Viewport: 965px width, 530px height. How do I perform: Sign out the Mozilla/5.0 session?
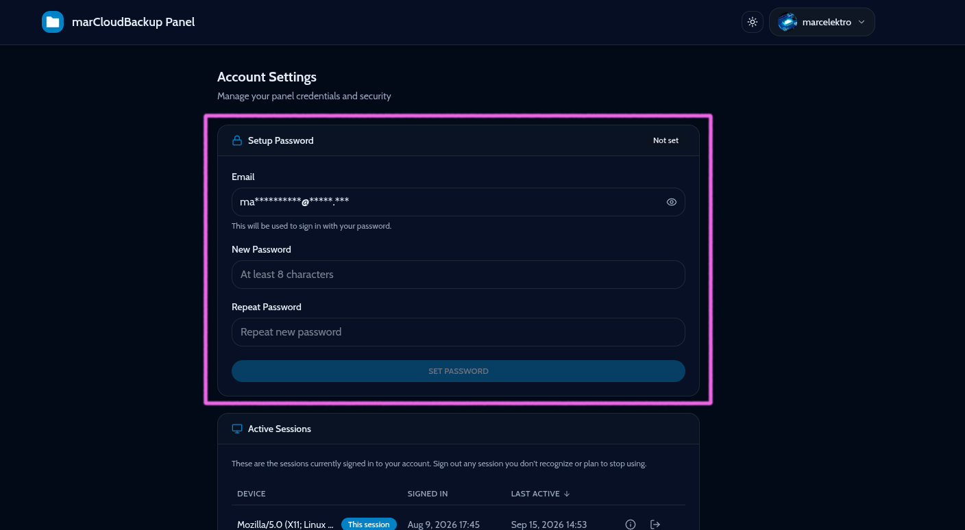pyautogui.click(x=655, y=525)
